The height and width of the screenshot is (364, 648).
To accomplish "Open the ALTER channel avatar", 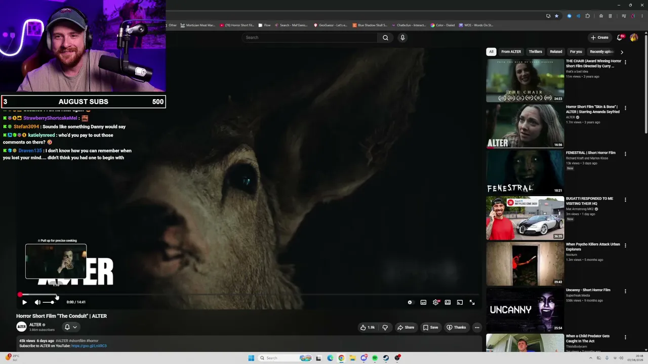I will tap(21, 327).
